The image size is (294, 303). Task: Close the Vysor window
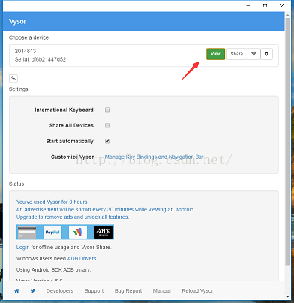click(x=282, y=5)
